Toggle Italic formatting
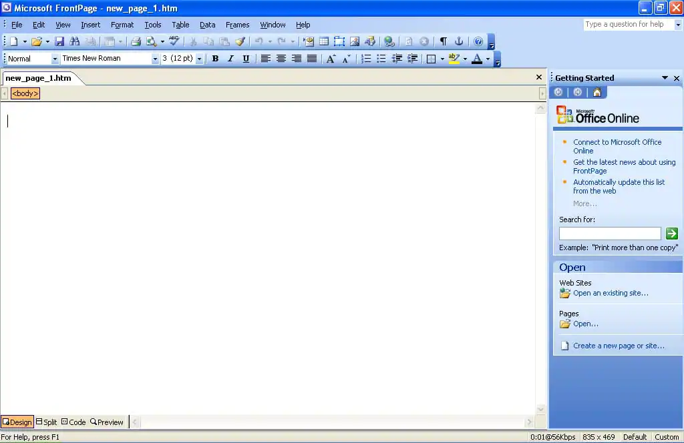The width and height of the screenshot is (684, 443). (x=230, y=59)
